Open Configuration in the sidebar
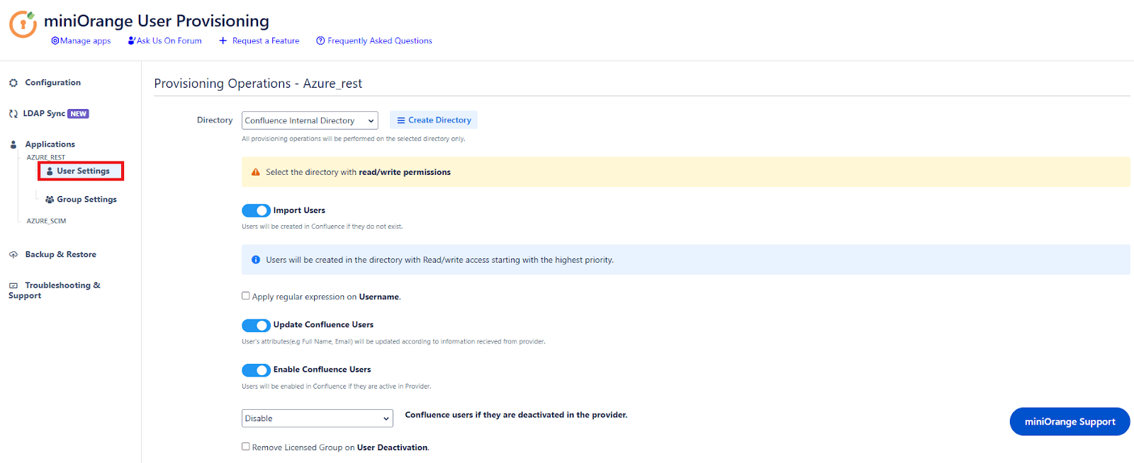The width and height of the screenshot is (1134, 463). coord(52,83)
